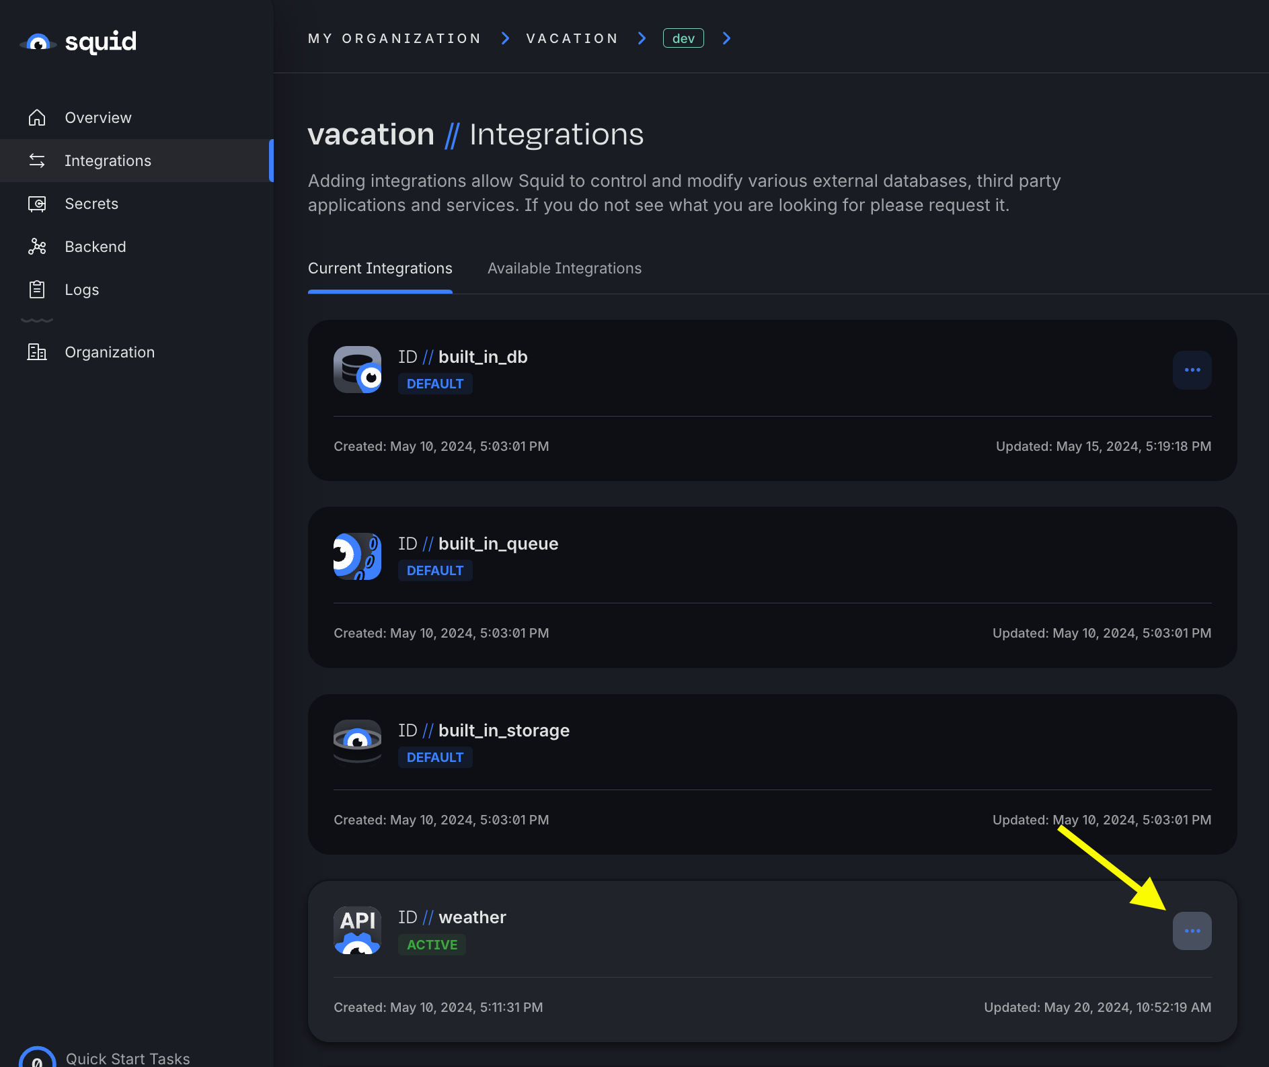Select the dev environment badge
Viewport: 1269px width, 1067px height.
(683, 38)
